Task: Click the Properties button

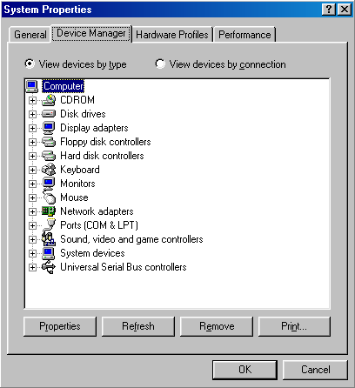Action: 60,326
